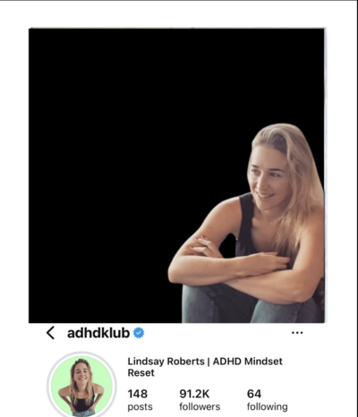Image resolution: width=358 pixels, height=417 pixels.
Task: Click the "following" label text
Action: pos(268,407)
